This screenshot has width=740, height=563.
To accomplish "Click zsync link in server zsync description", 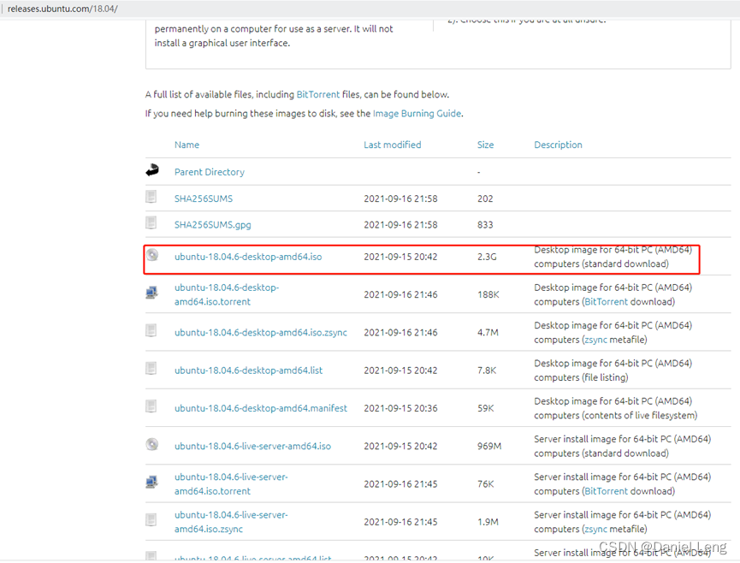I will [596, 529].
